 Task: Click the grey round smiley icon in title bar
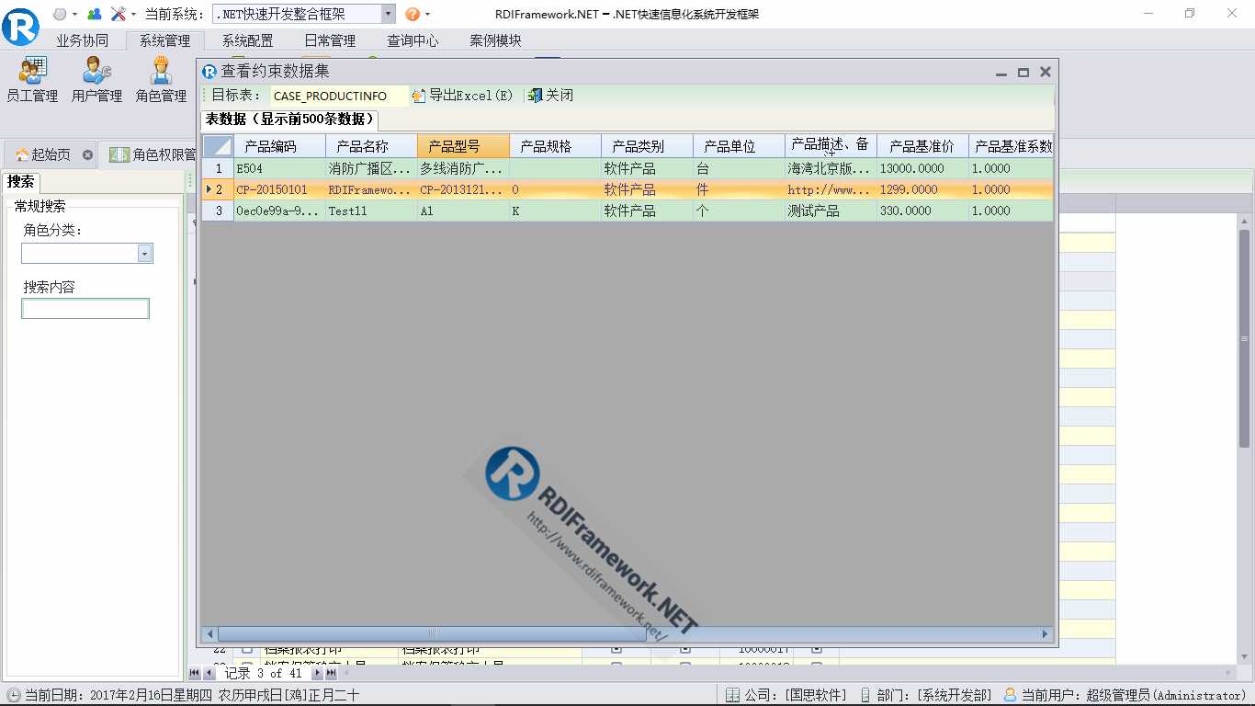coord(60,14)
